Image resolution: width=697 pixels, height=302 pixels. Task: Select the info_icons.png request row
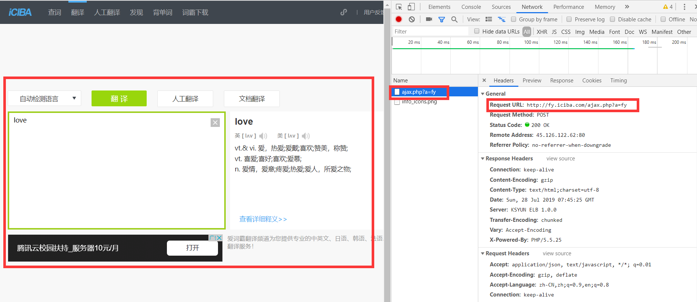pos(435,102)
